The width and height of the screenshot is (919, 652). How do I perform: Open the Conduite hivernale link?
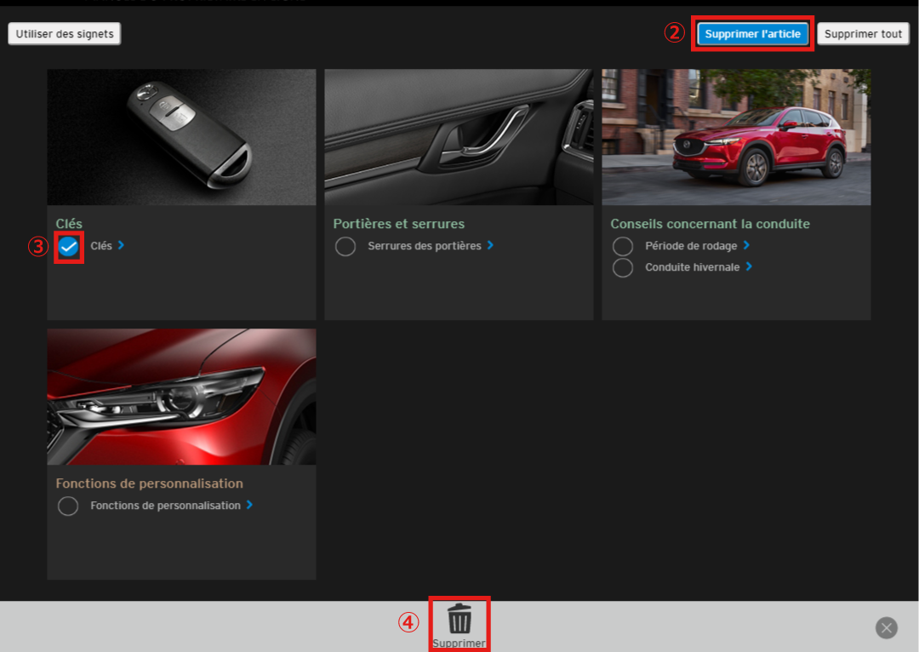coord(693,267)
